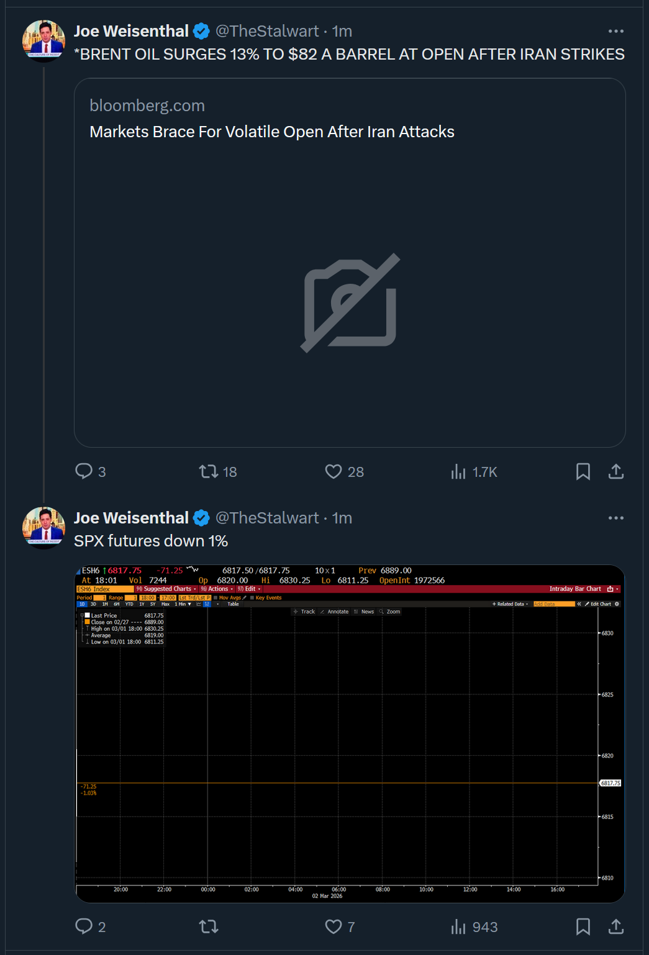Open more options for the first tweet
649x955 pixels.
click(x=615, y=31)
